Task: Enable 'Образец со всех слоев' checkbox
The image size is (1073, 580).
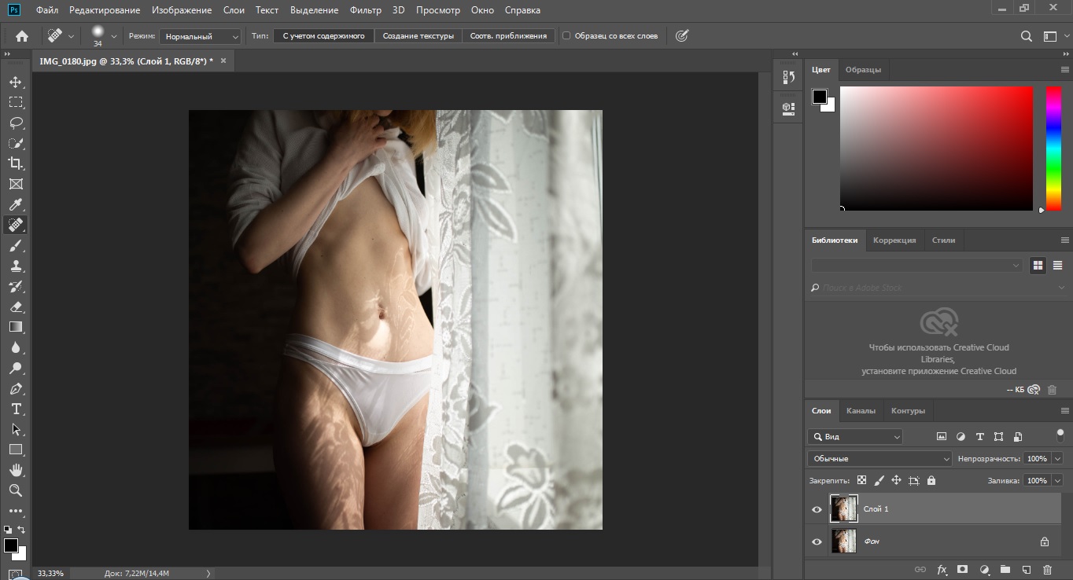Action: click(566, 36)
